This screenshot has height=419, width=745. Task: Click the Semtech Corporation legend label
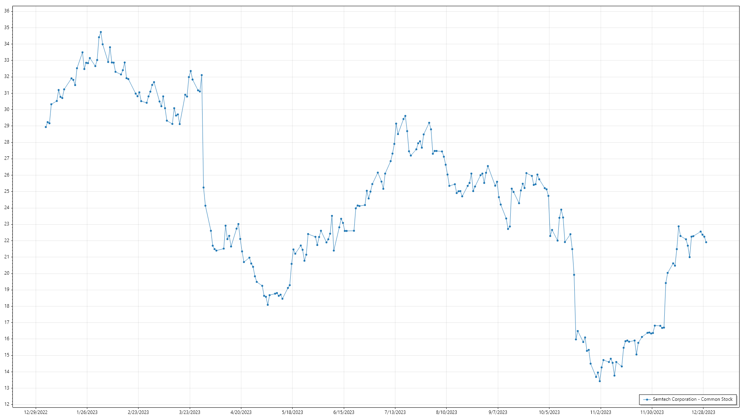click(x=692, y=399)
